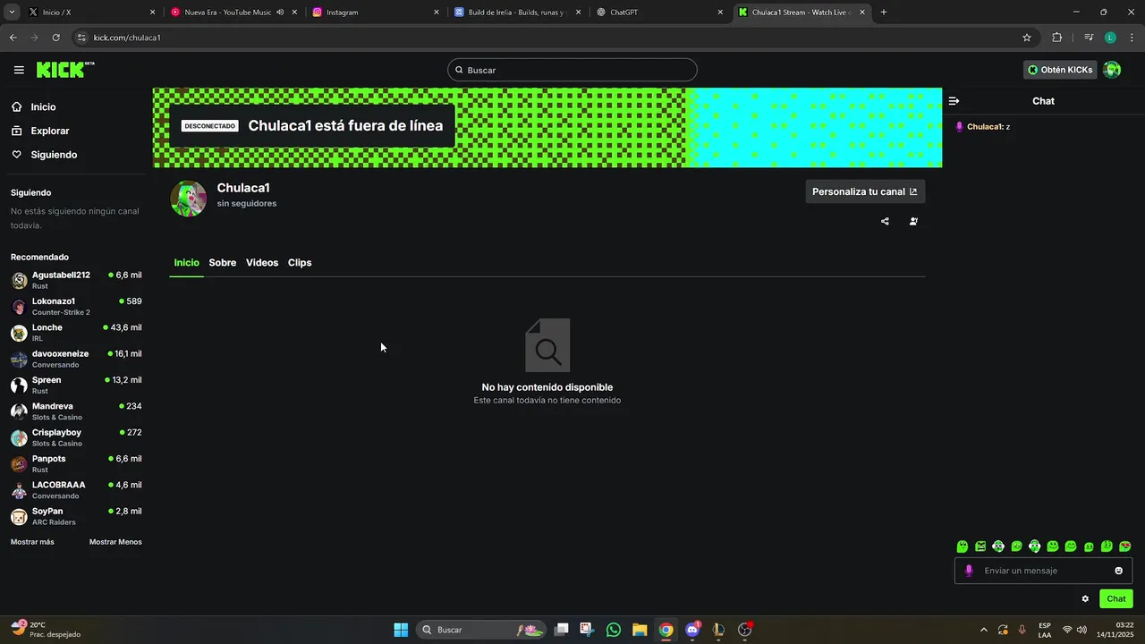
Task: Open File Explorer from the taskbar
Action: point(640,630)
